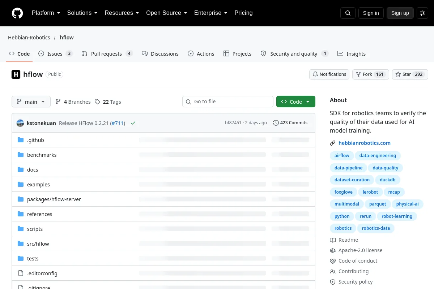Expand the Platform menu
This screenshot has height=289, width=434.
46,13
